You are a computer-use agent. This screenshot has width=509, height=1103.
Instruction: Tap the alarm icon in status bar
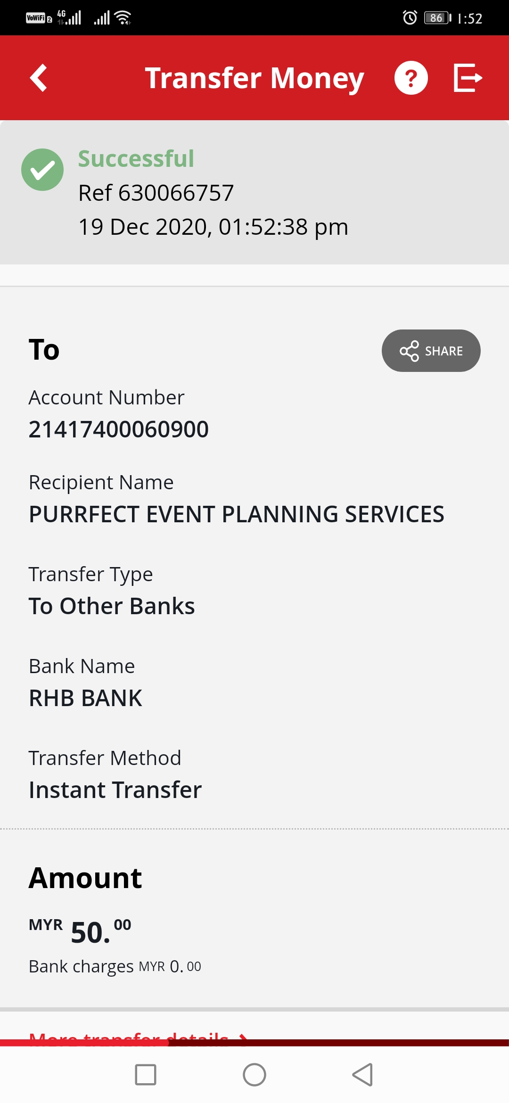click(410, 18)
